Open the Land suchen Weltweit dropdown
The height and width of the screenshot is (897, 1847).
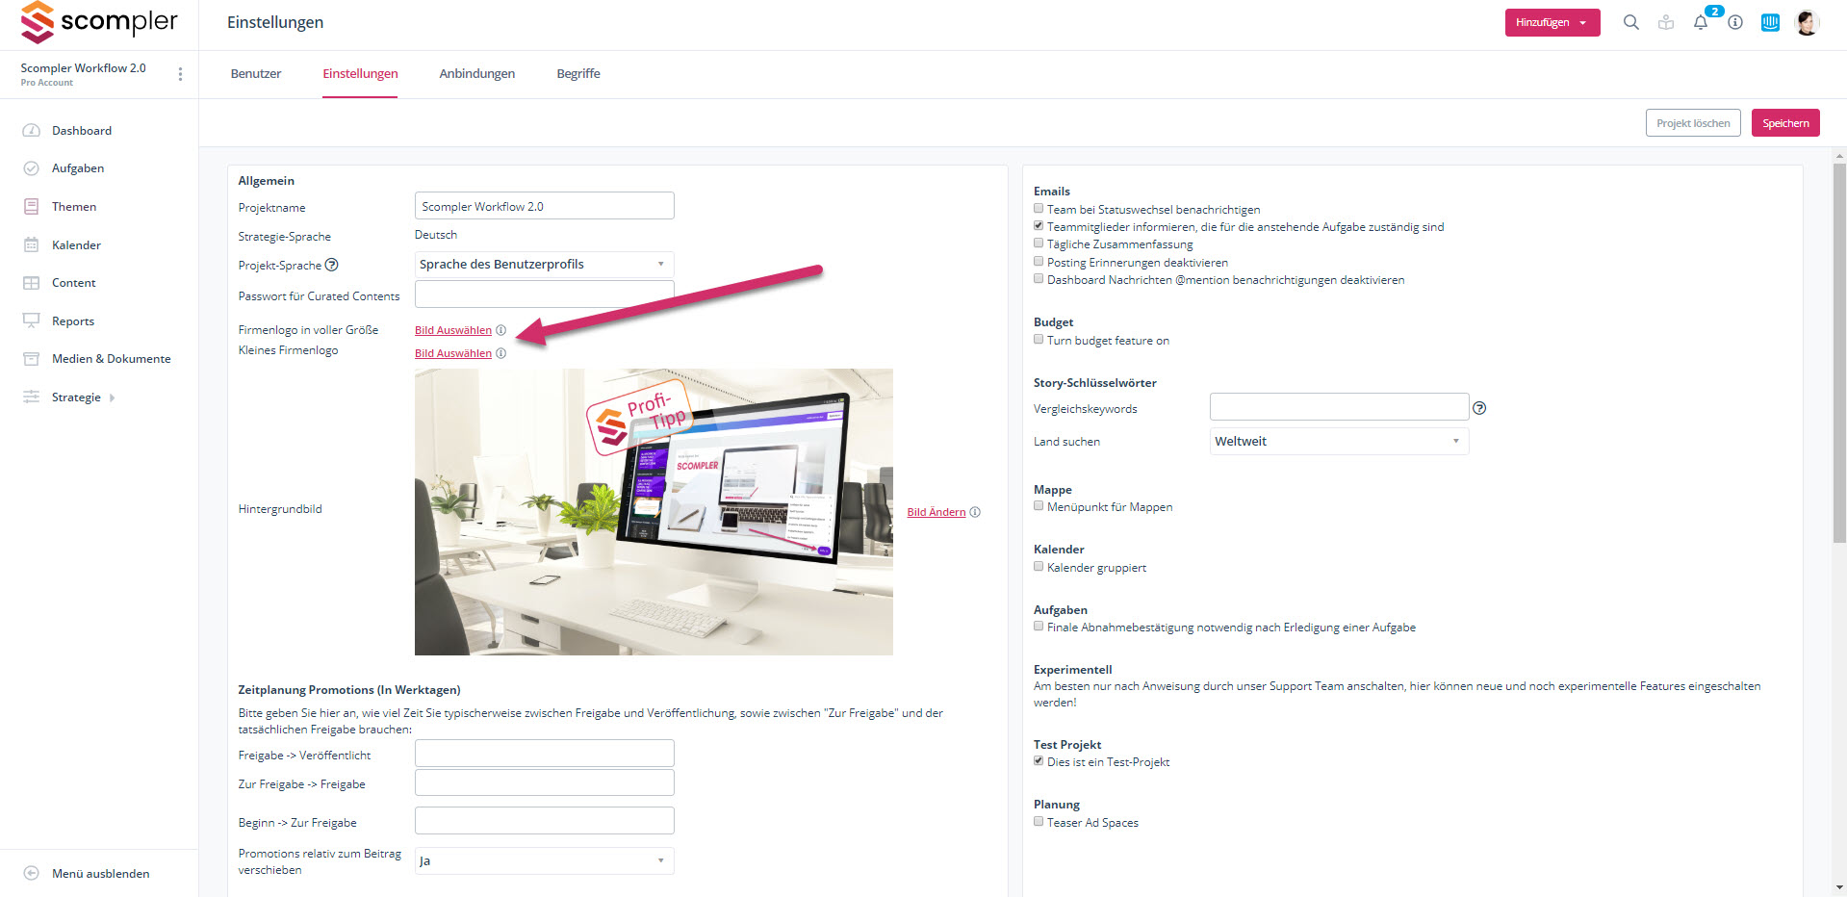tap(1338, 442)
